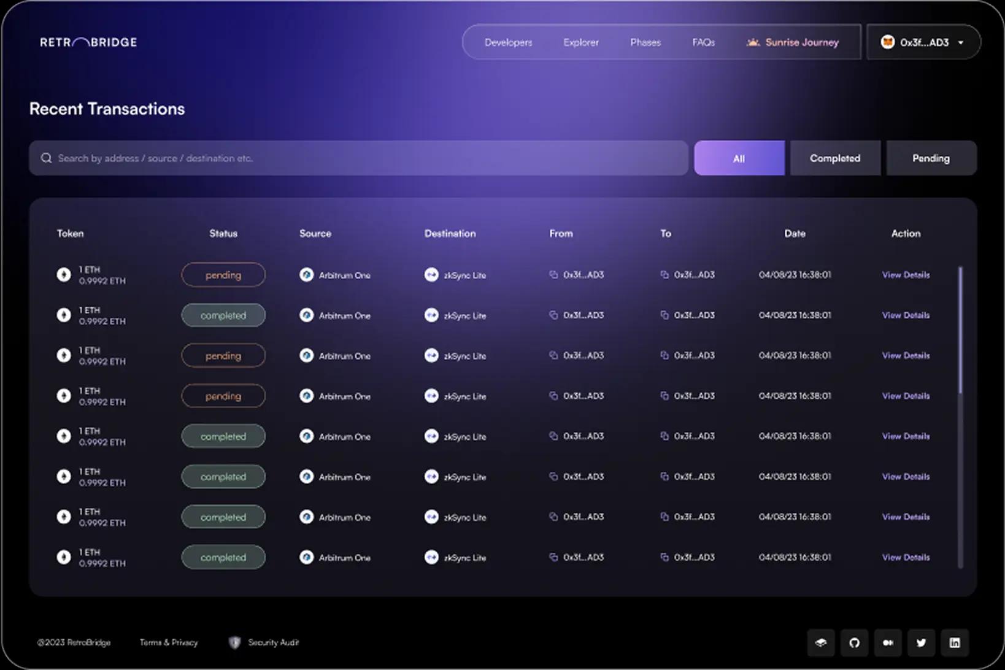The width and height of the screenshot is (1005, 670).
Task: Open the Terms & Privacy footer link
Action: click(169, 642)
